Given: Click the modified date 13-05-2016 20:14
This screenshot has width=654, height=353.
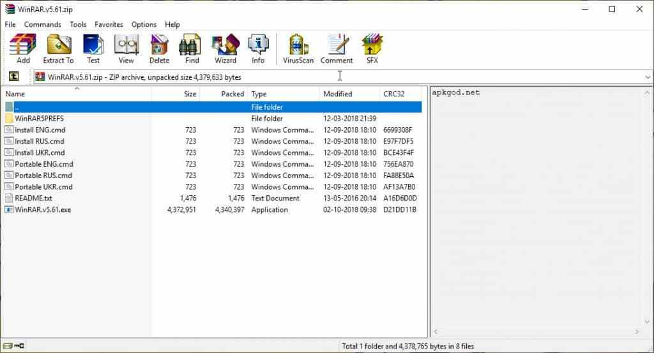Looking at the screenshot, I should point(349,199).
